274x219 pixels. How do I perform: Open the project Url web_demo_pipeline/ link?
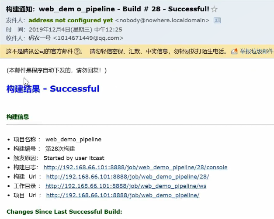[x=123, y=195]
